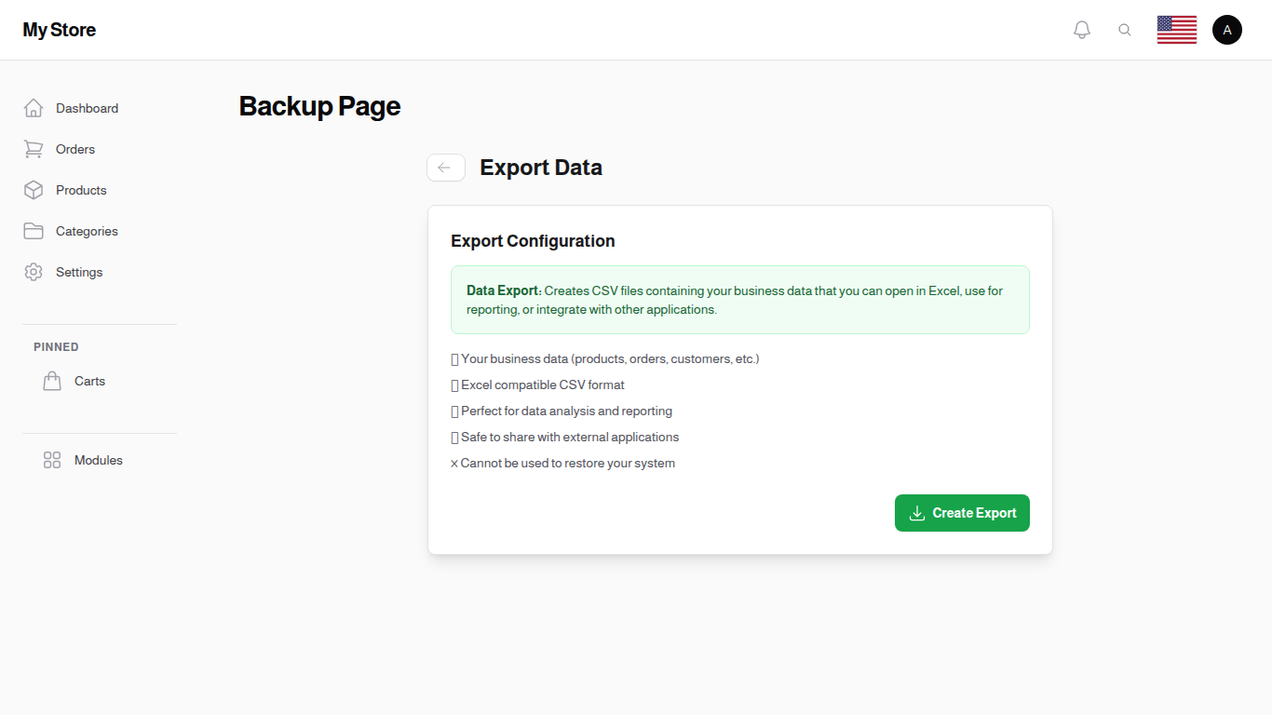Click the Export Configuration heading
Viewport: 1272px width, 715px height.
click(x=533, y=241)
